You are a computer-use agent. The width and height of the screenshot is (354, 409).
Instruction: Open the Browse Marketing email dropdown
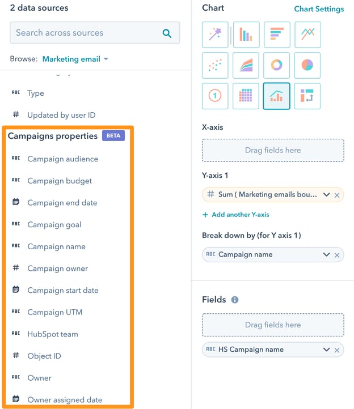pyautogui.click(x=75, y=59)
